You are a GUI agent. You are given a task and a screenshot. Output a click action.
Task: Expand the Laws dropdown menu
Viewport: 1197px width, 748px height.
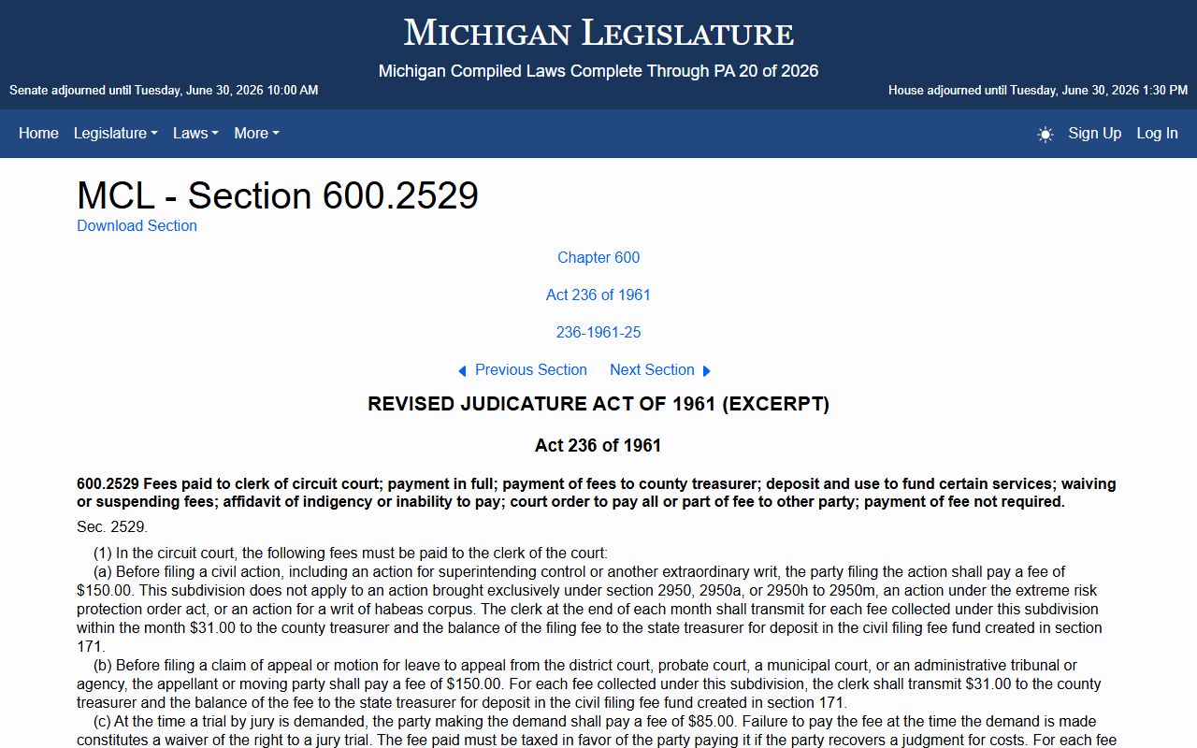[x=195, y=133]
